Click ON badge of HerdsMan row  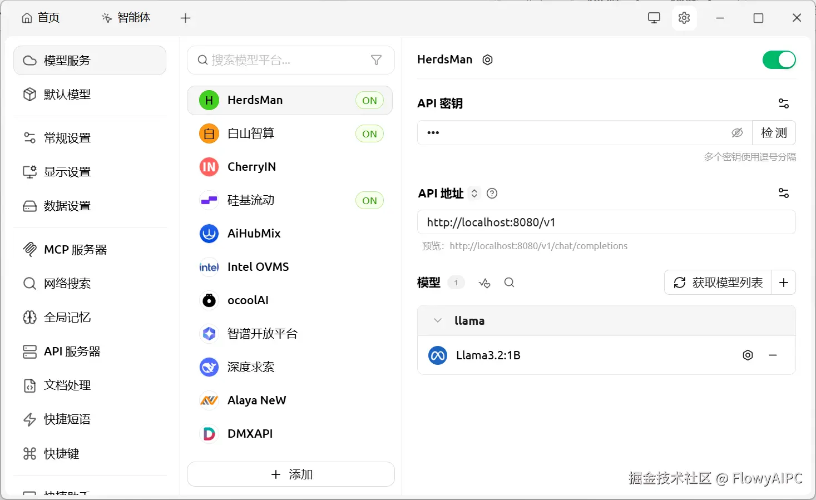369,101
